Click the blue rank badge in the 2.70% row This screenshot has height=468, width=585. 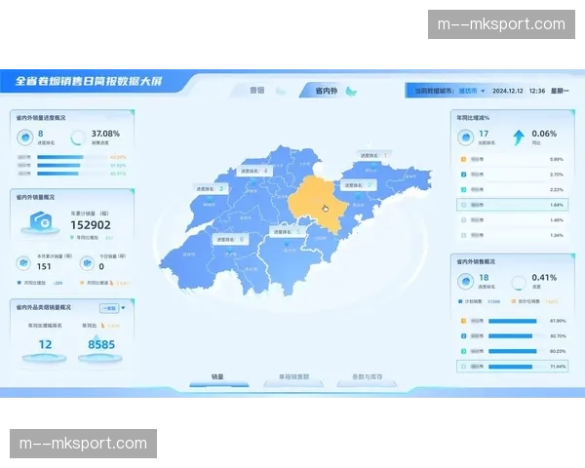coord(463,175)
